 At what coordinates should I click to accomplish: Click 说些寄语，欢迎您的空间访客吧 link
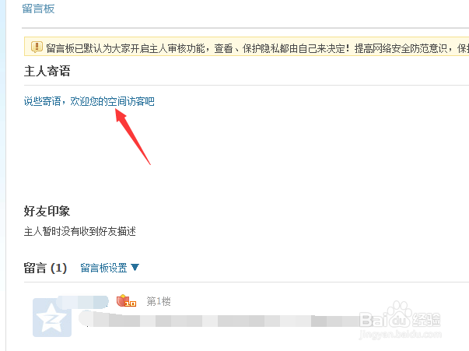(89, 101)
